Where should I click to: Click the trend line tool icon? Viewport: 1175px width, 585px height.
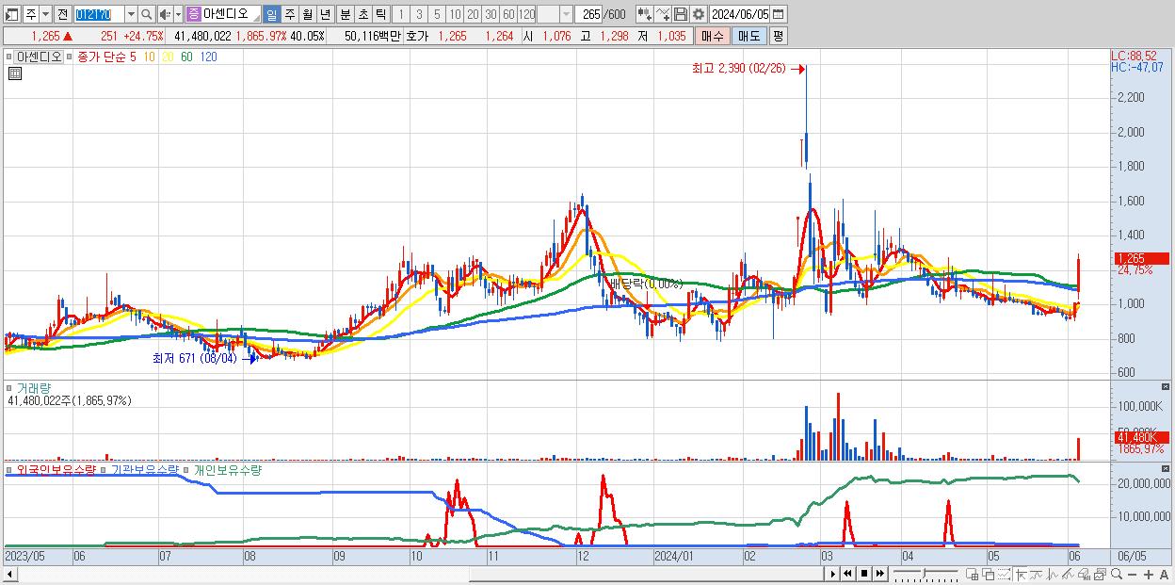(x=1038, y=574)
